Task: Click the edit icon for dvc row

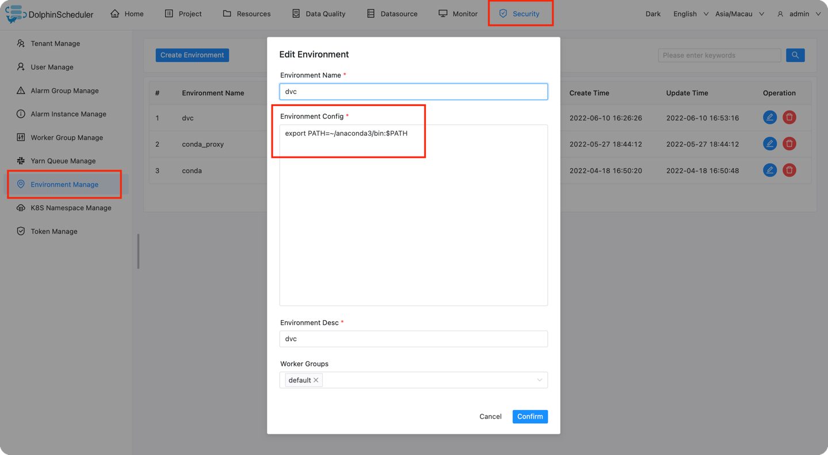Action: click(769, 117)
